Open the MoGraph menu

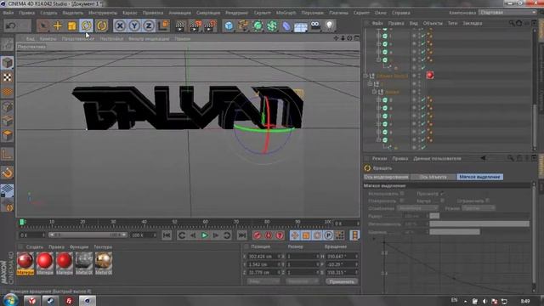click(x=286, y=13)
